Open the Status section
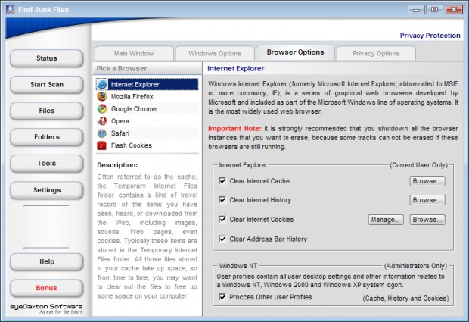 click(x=47, y=58)
